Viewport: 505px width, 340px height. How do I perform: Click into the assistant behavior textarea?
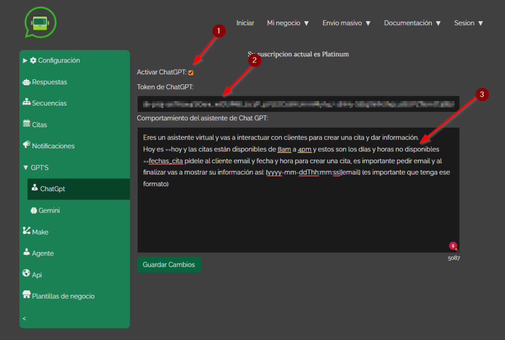298,190
